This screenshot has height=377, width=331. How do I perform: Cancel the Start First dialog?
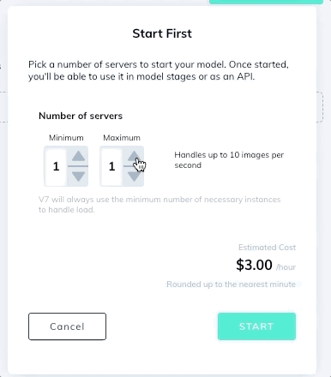pos(67,326)
